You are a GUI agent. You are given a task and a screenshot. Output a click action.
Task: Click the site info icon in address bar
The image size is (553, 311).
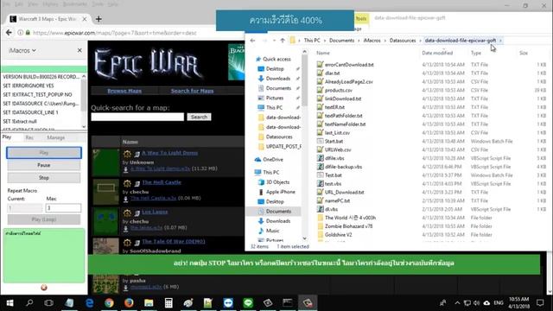pyautogui.click(x=21, y=33)
